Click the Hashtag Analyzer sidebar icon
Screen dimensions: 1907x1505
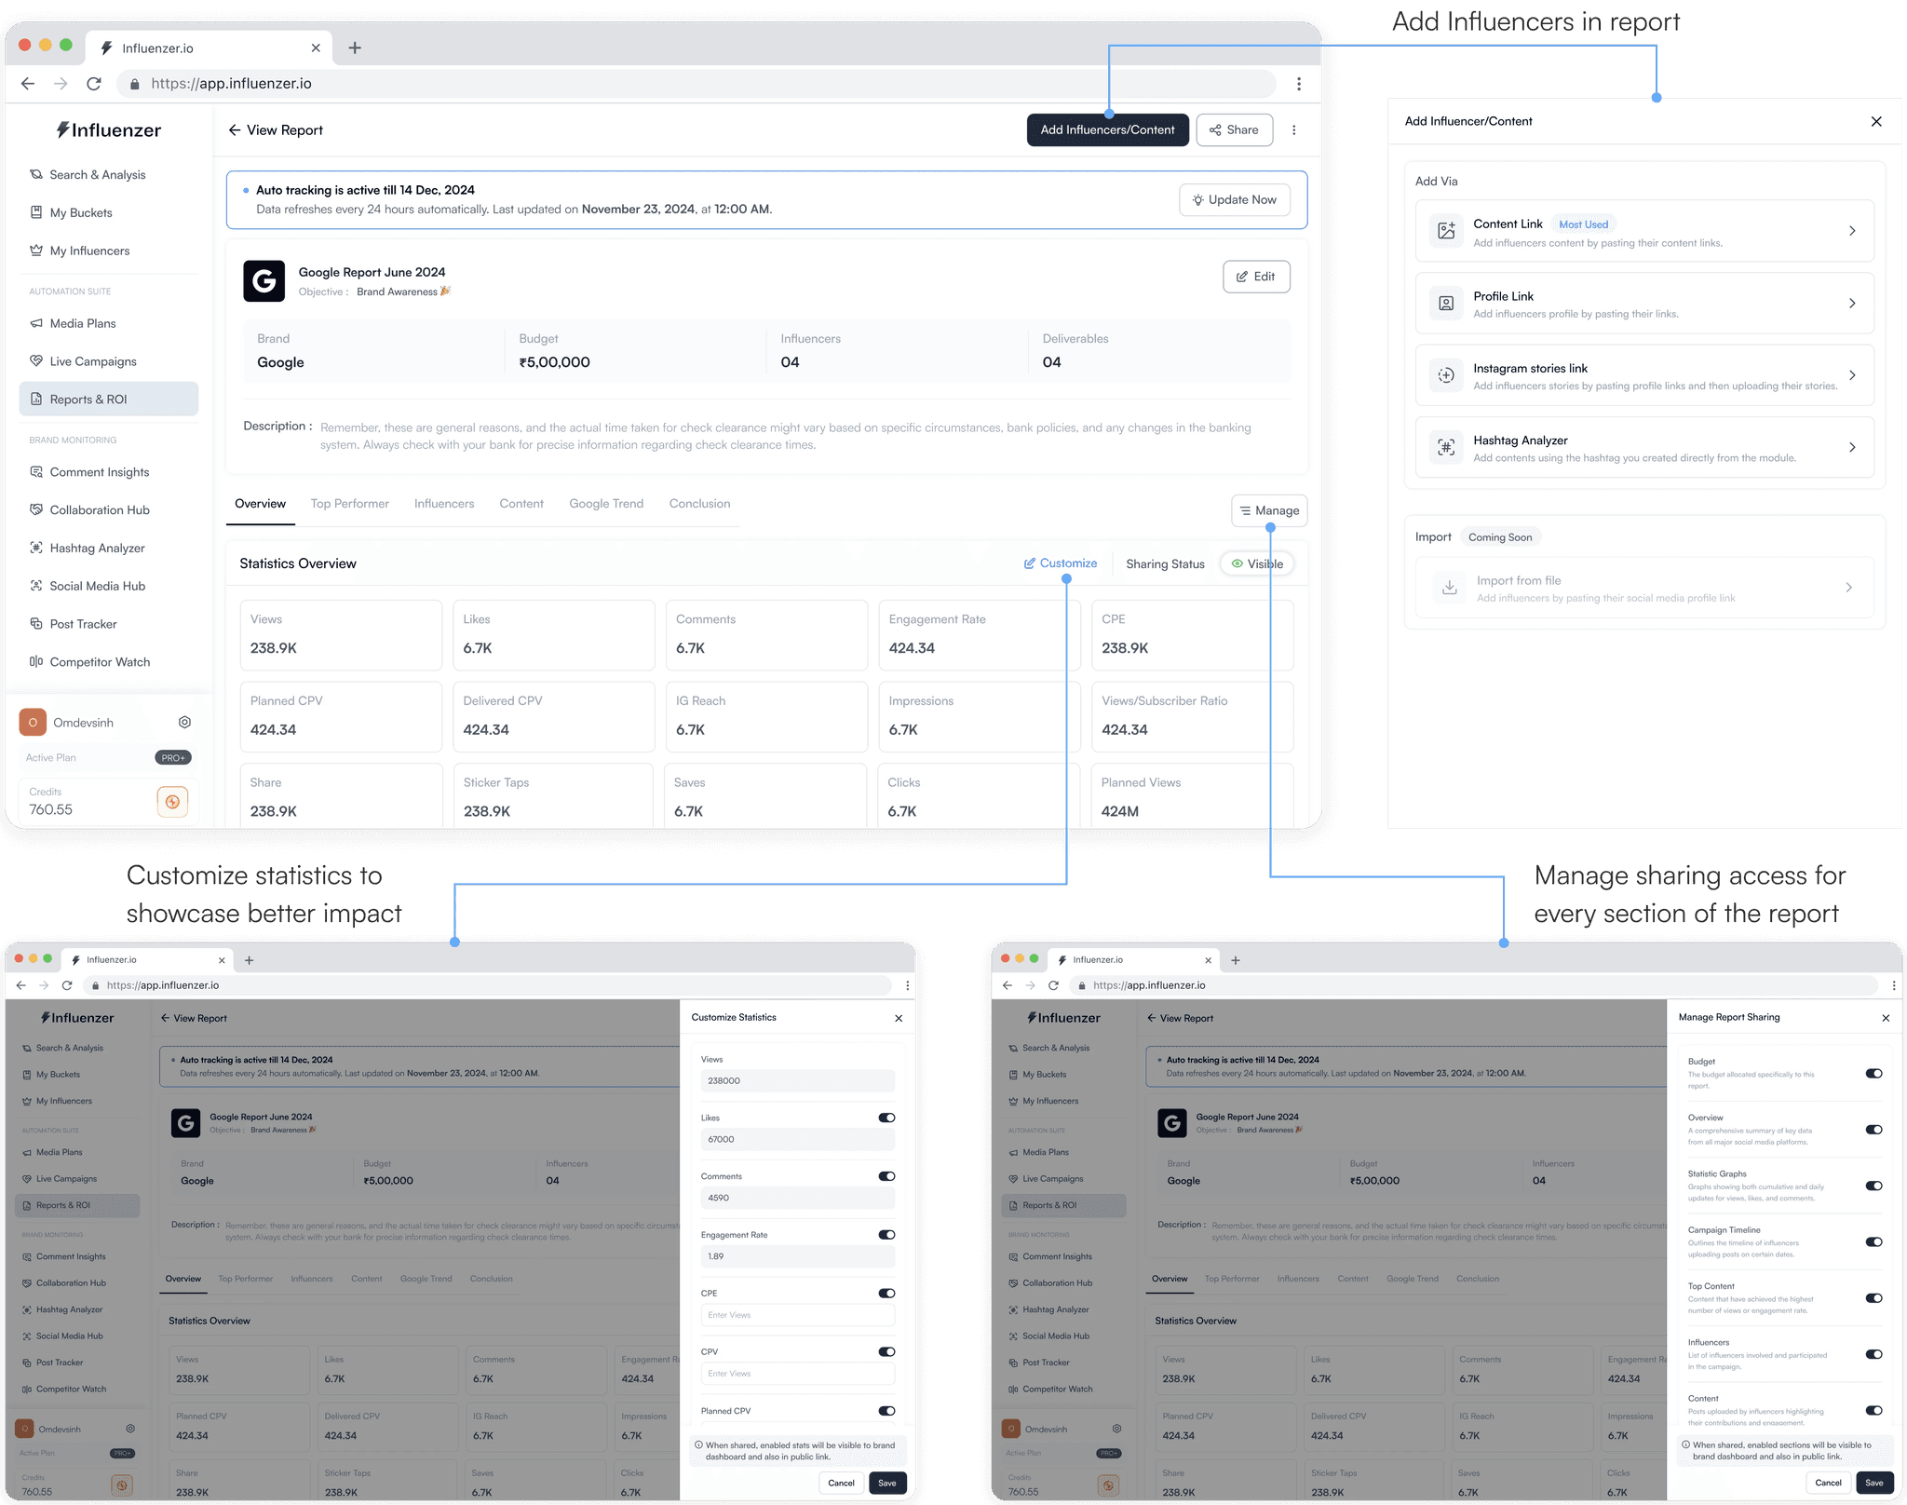36,548
